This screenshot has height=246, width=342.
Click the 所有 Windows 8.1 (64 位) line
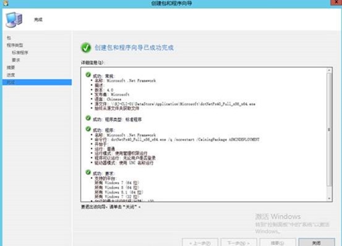tap(119, 192)
